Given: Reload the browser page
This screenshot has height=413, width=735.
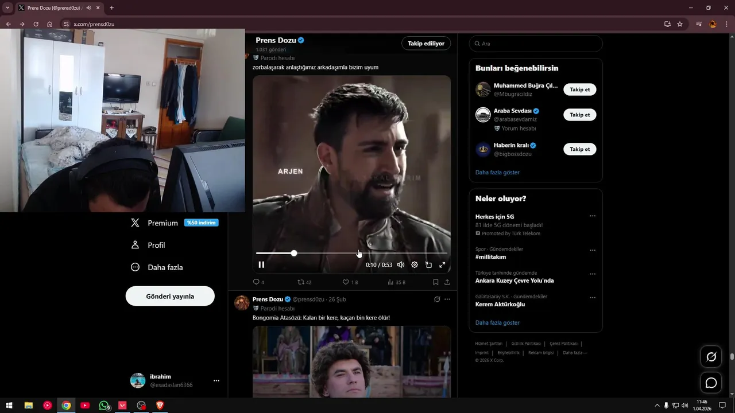Looking at the screenshot, I should pyautogui.click(x=36, y=24).
